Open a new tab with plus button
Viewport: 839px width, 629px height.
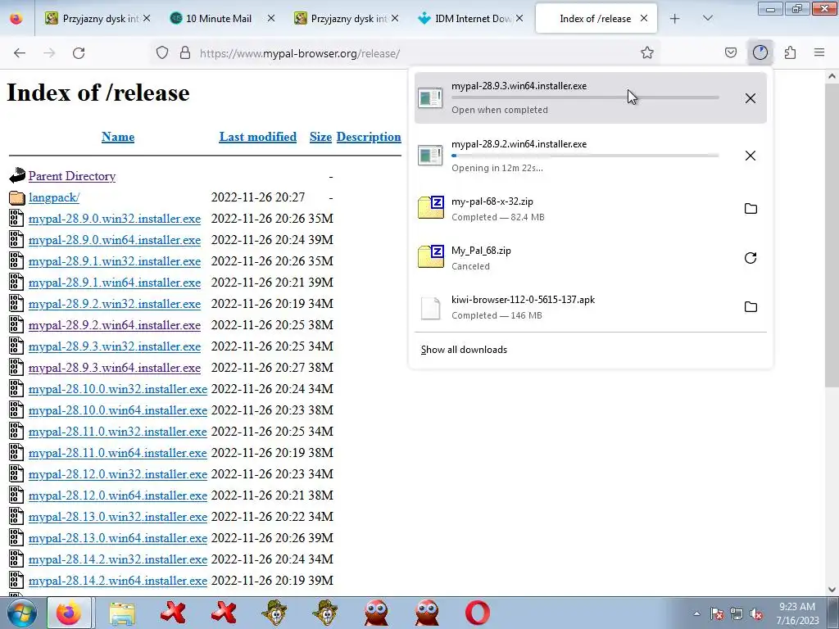pos(675,19)
